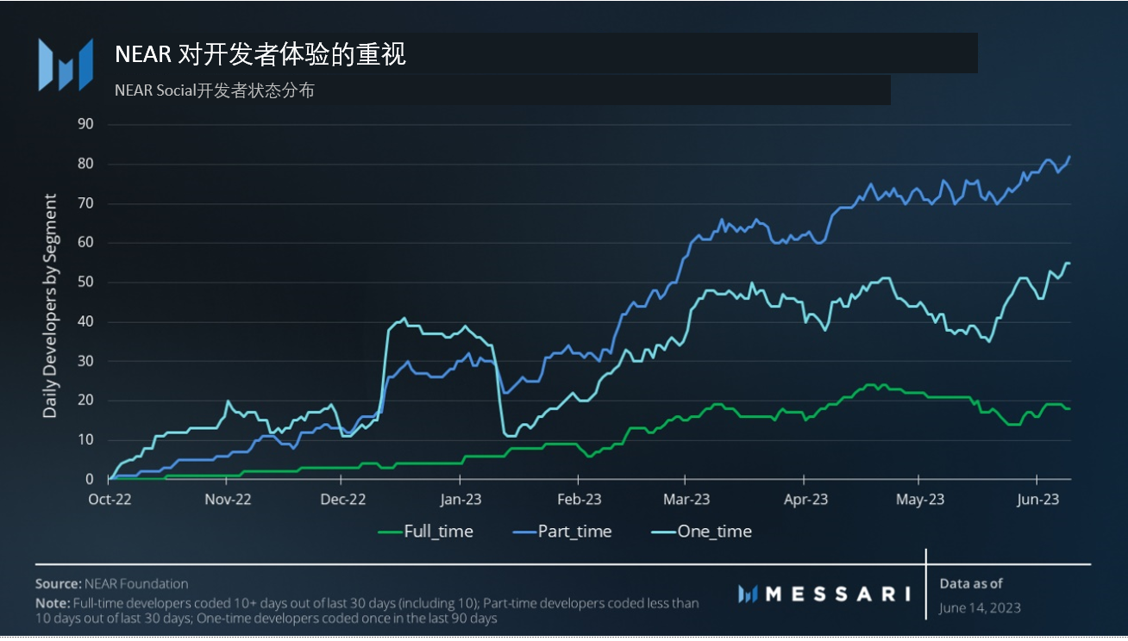Click the Jun-23 x-axis label

[x=1038, y=500]
